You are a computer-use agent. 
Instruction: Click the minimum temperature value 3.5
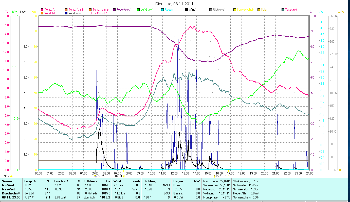pyautogui.click(x=49, y=185)
